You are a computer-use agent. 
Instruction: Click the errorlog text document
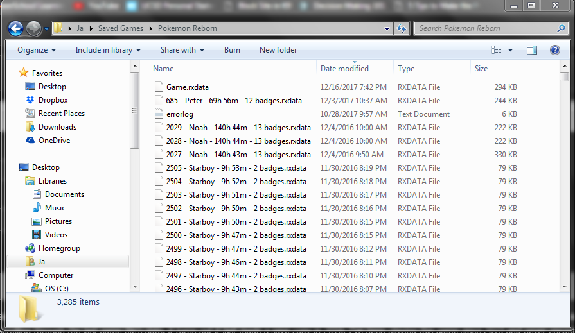tap(179, 114)
